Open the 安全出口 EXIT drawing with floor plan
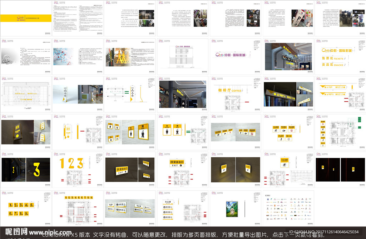Viewport: 366px width, 239px height. (x=183, y=169)
